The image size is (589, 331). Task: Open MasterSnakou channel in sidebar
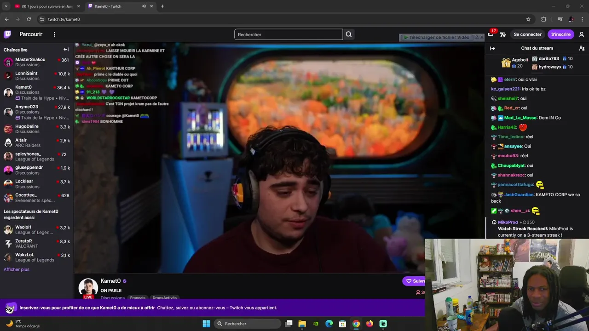coord(36,62)
